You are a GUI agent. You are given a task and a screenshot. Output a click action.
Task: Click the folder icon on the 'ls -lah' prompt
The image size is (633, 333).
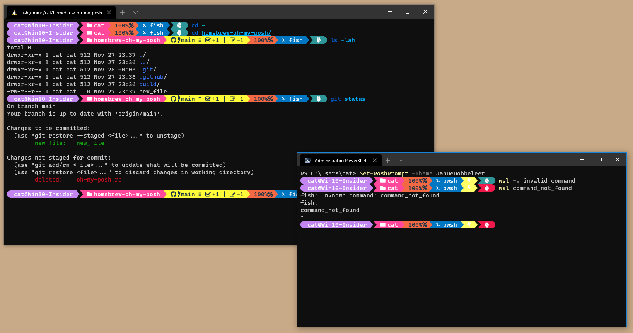[89, 40]
